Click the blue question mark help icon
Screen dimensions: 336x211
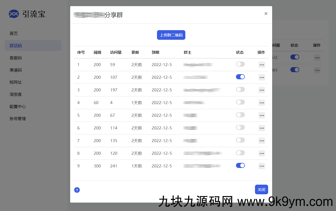tap(77, 190)
